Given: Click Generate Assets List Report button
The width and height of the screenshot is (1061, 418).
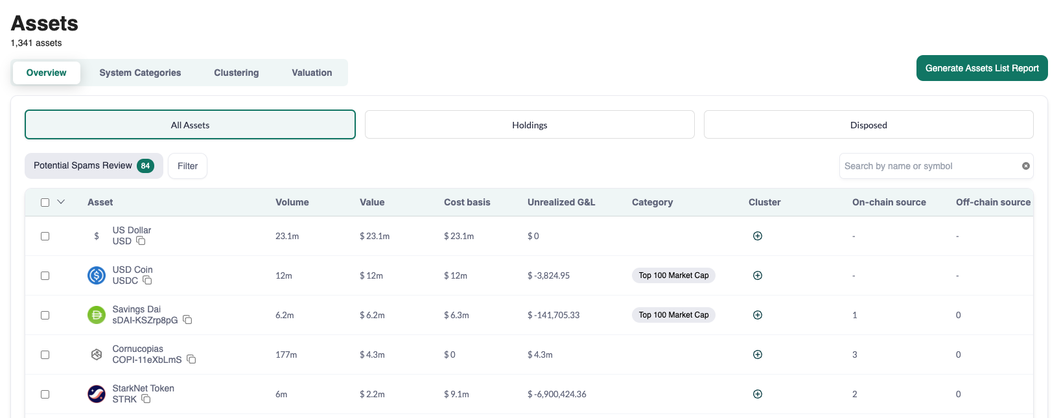Looking at the screenshot, I should pyautogui.click(x=981, y=68).
